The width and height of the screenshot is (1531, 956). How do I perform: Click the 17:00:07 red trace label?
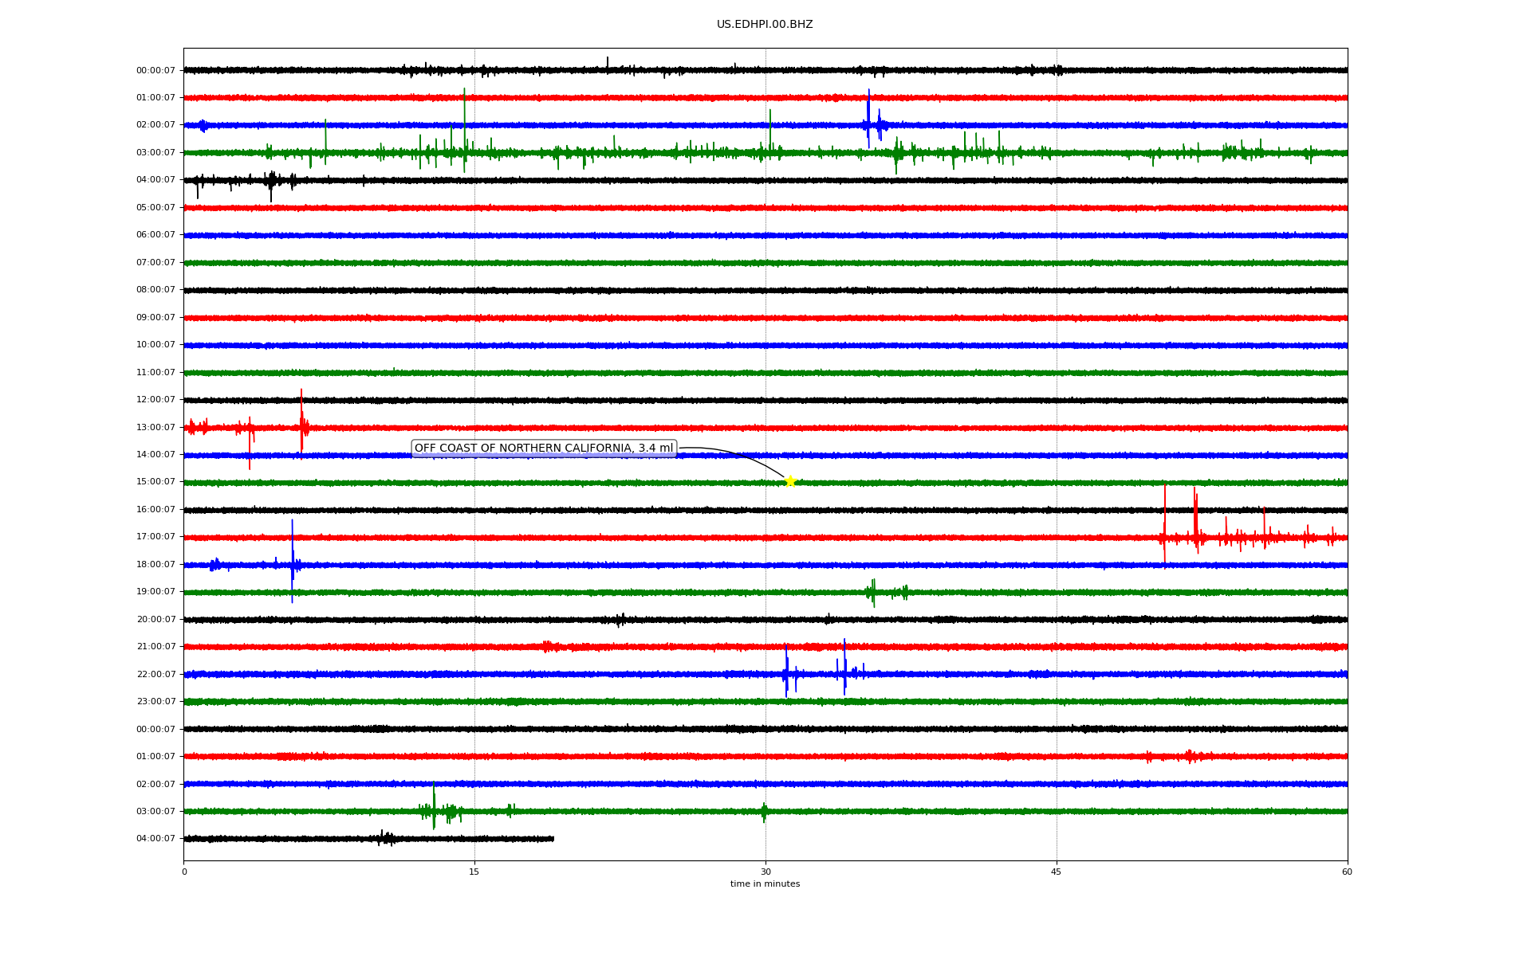coord(155,537)
